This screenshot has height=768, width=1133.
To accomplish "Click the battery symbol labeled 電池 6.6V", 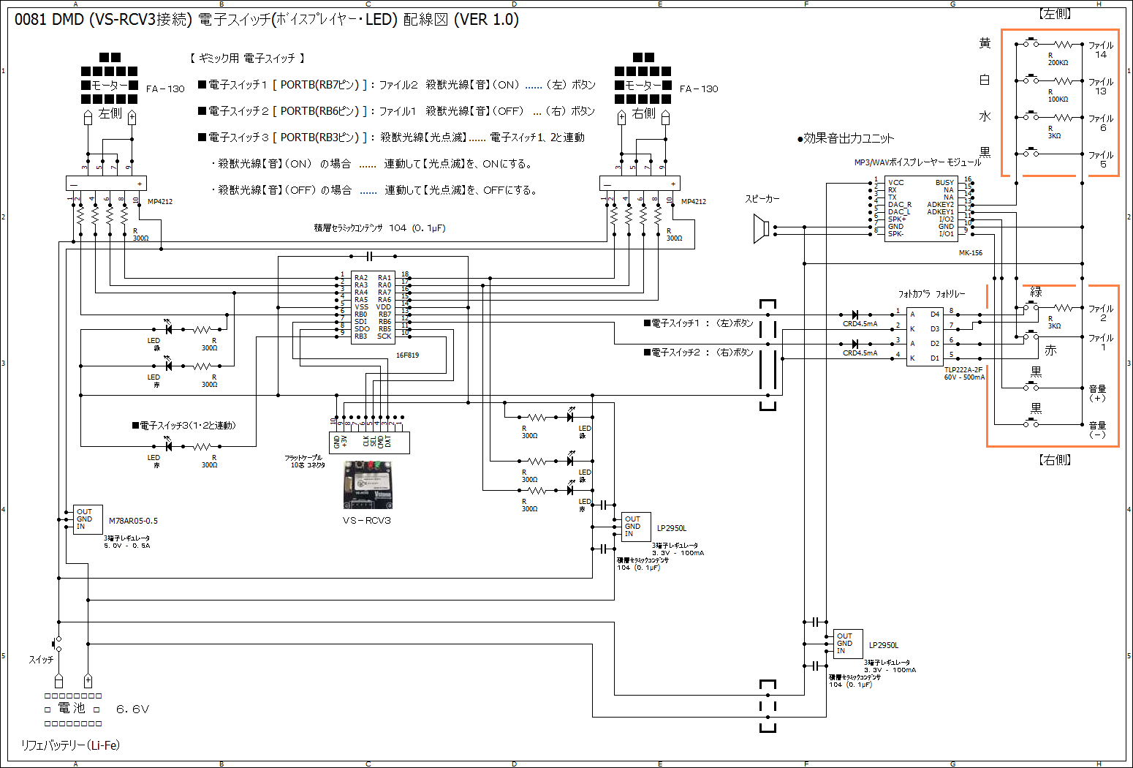I will [x=73, y=709].
